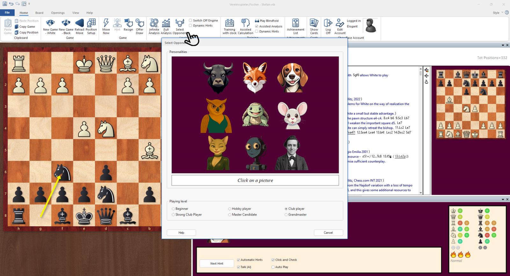Open Full Analysis from the ribbon
Viewport: 510px width, 276px height.
(x=166, y=26)
